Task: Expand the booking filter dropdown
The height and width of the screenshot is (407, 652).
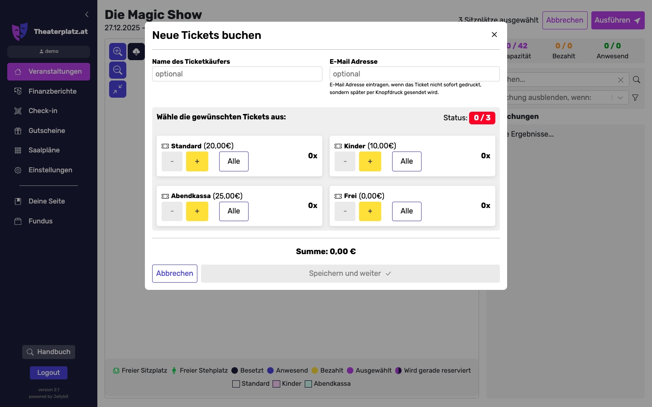Action: tap(620, 98)
